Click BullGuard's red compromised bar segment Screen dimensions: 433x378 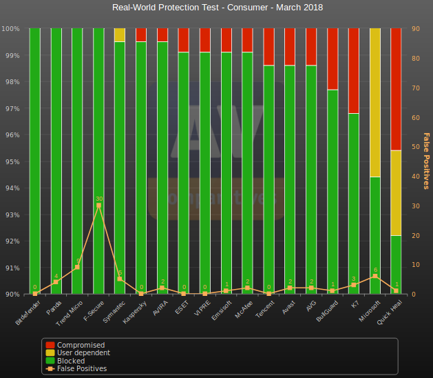(x=332, y=59)
